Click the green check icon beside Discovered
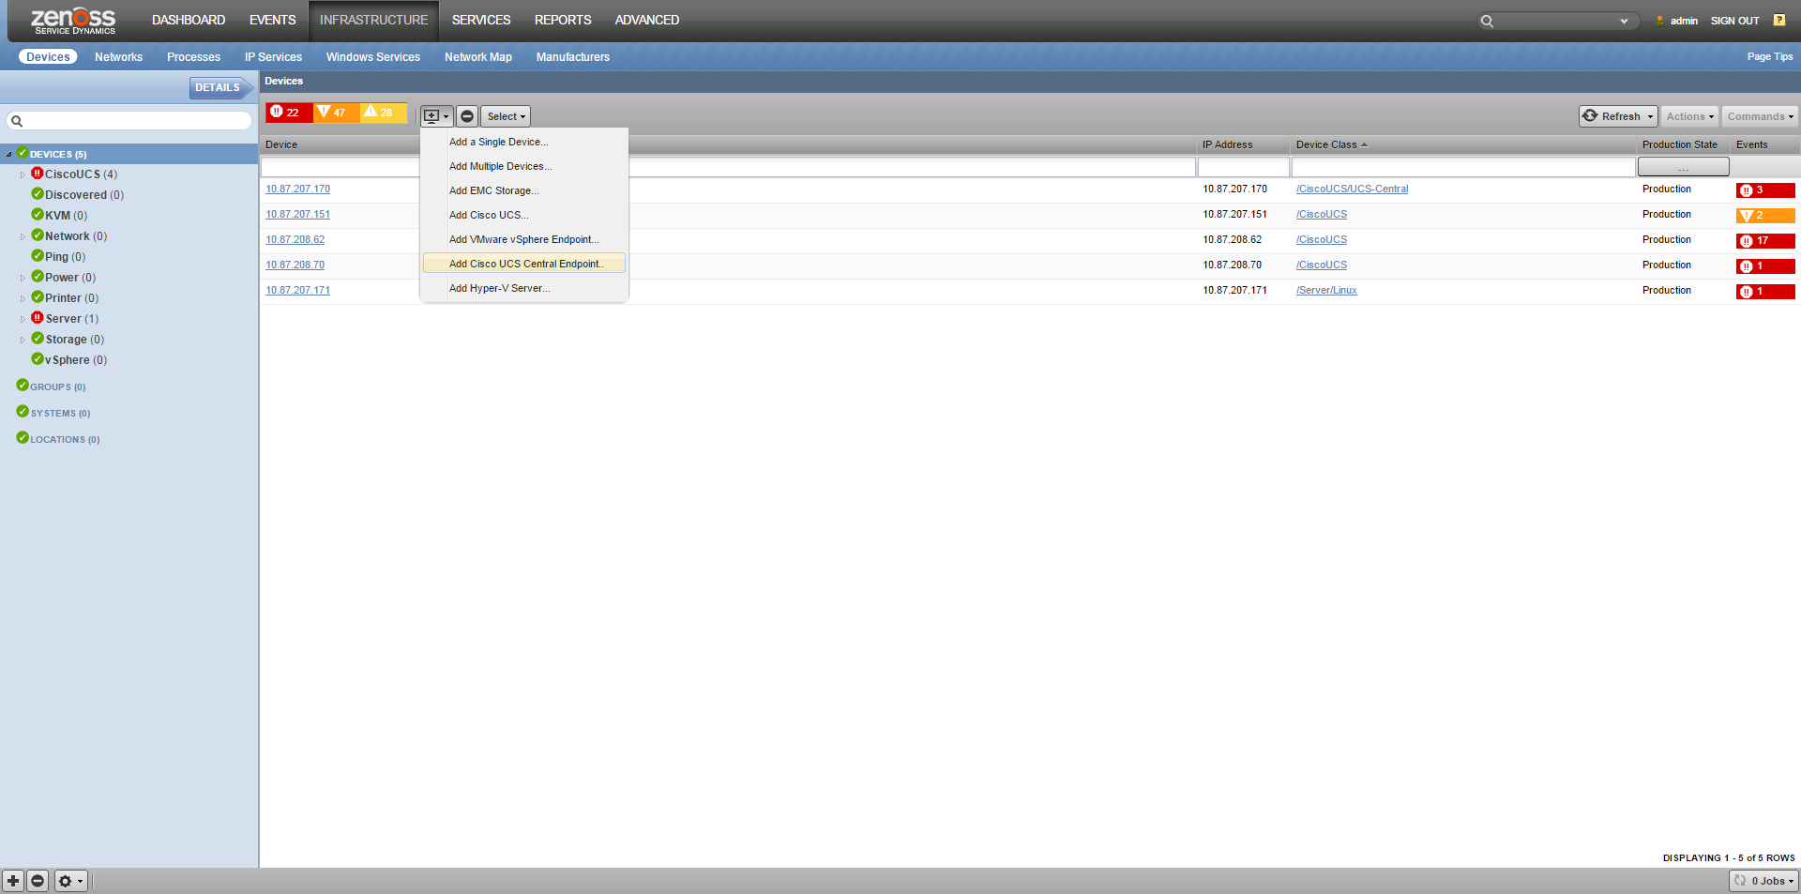 coord(38,194)
